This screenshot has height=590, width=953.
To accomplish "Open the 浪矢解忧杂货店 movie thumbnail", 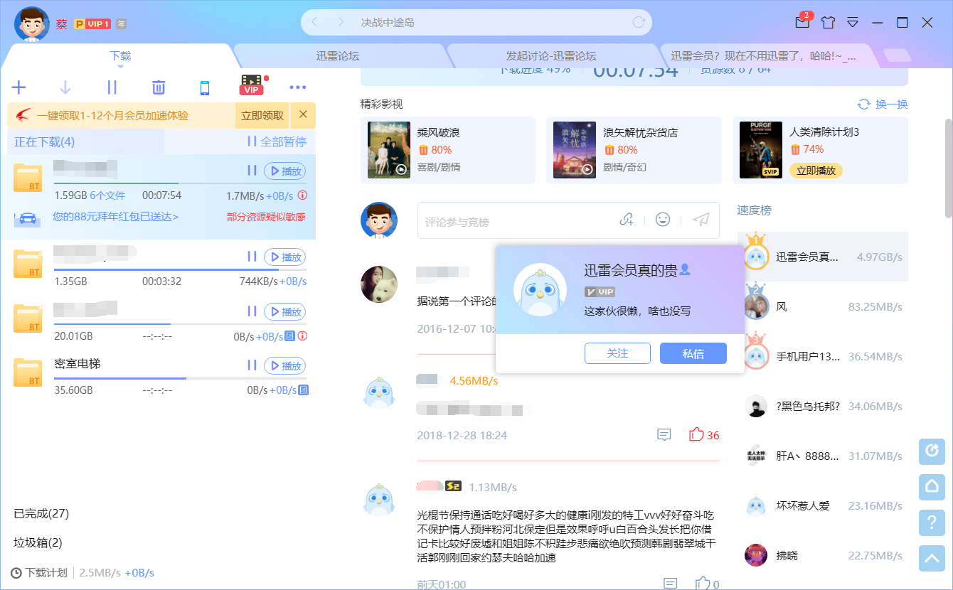I will click(575, 150).
